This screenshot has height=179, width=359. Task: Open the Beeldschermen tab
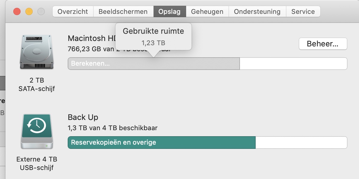click(x=123, y=12)
